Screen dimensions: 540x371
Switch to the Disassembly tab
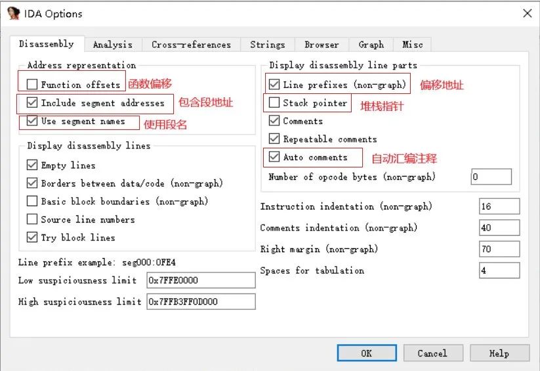coord(47,44)
